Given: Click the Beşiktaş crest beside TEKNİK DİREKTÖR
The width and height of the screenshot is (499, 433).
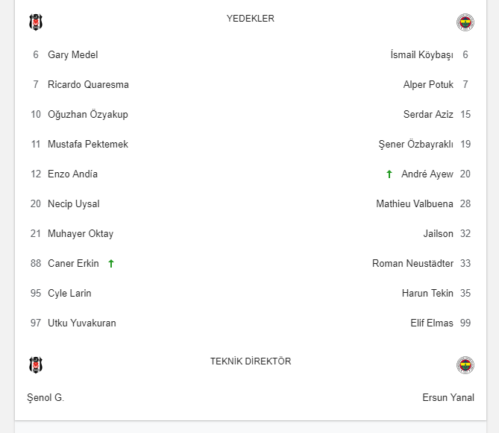Looking at the screenshot, I should point(36,365).
